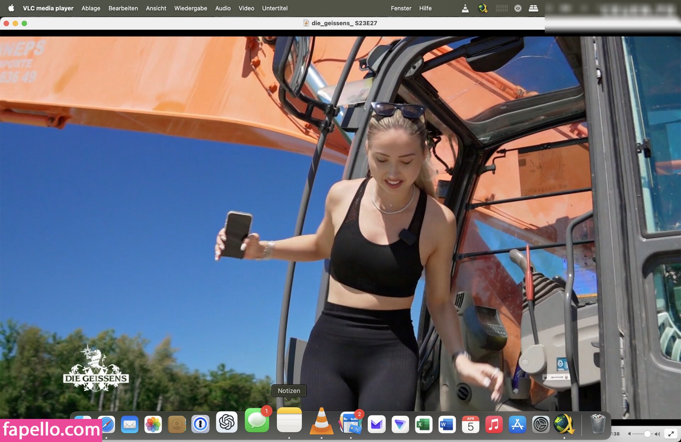Launch ChatGPT from the Dock
Image resolution: width=681 pixels, height=442 pixels.
pyautogui.click(x=227, y=422)
